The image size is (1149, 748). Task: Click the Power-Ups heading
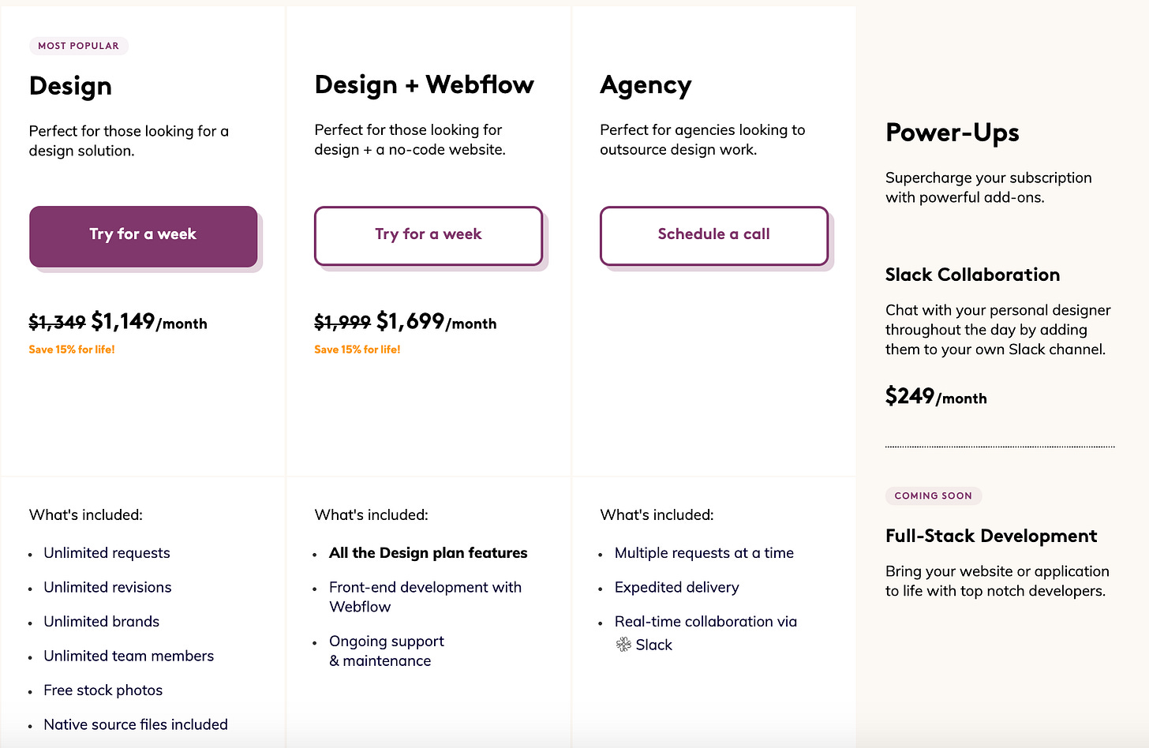953,133
